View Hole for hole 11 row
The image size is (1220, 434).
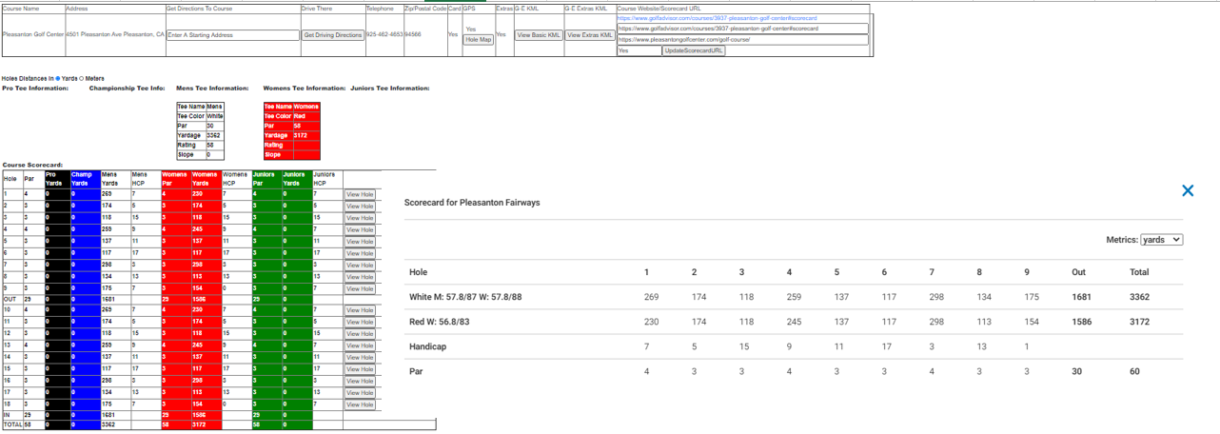(360, 322)
